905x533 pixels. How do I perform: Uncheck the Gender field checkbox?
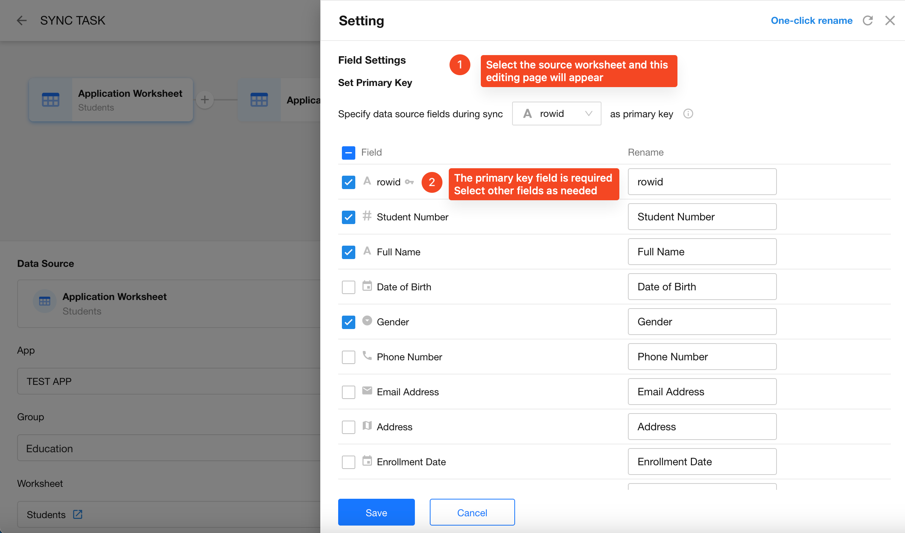348,322
